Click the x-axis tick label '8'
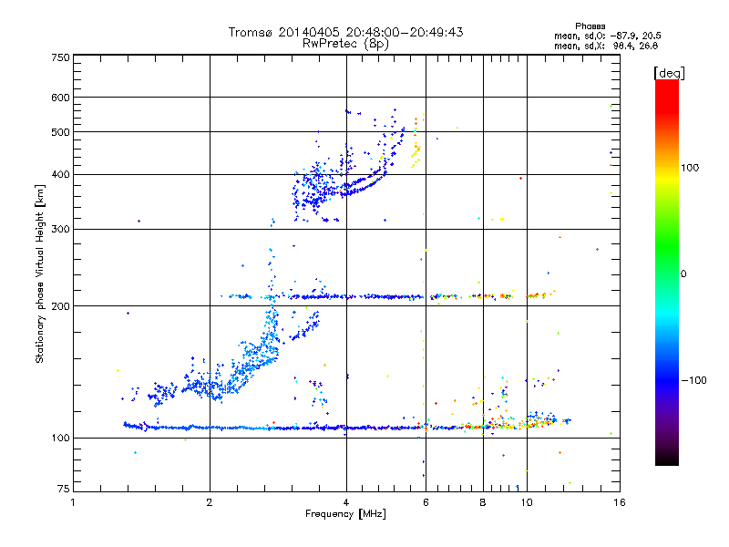The image size is (729, 547). pos(483,502)
